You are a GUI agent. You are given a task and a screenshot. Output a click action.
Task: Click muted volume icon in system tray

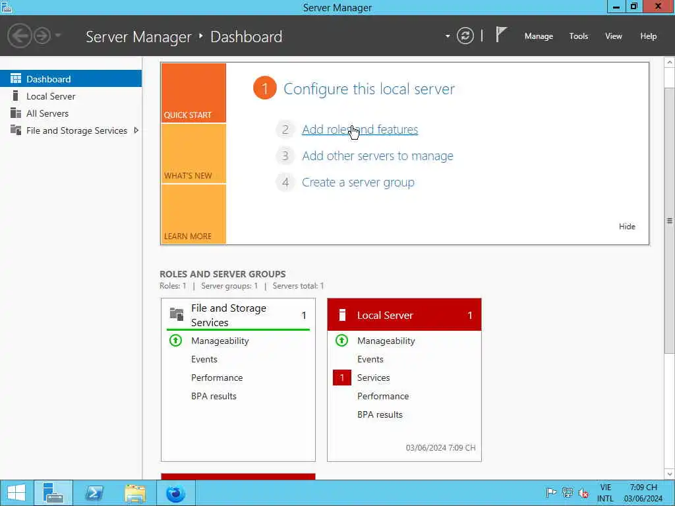point(584,493)
